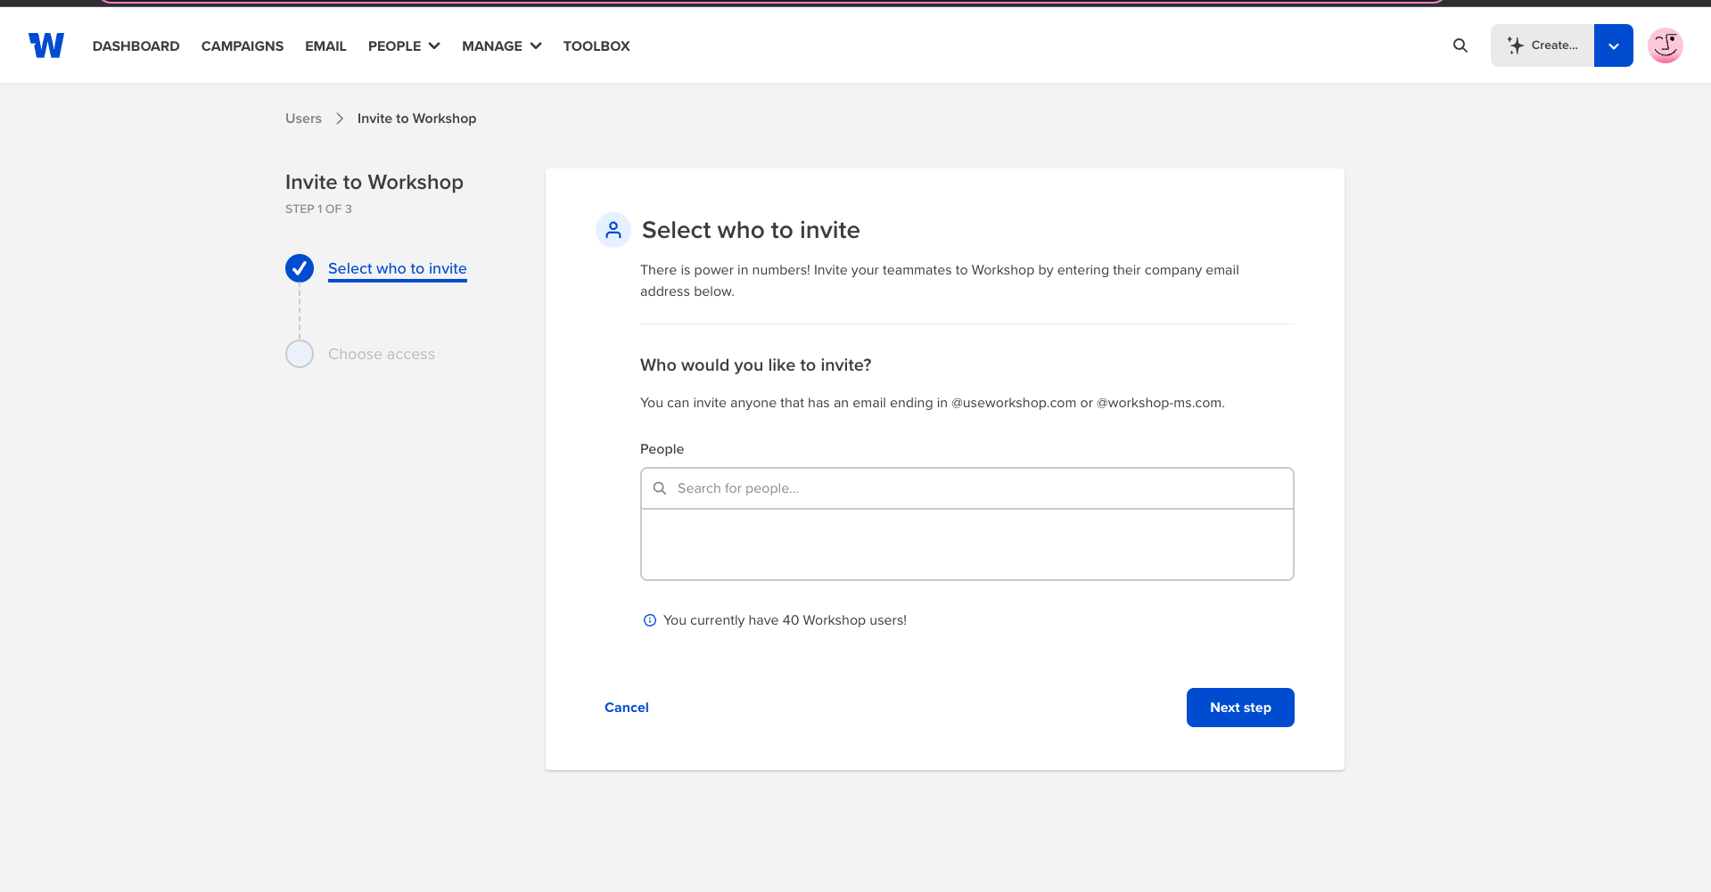Open the blue Create options dropdown arrow

pyautogui.click(x=1613, y=45)
